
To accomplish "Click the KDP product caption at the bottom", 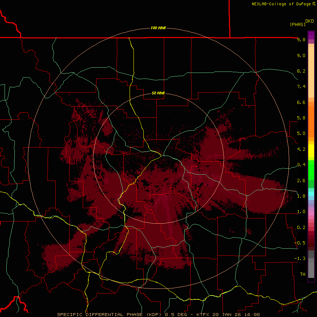I will click(x=158, y=315).
